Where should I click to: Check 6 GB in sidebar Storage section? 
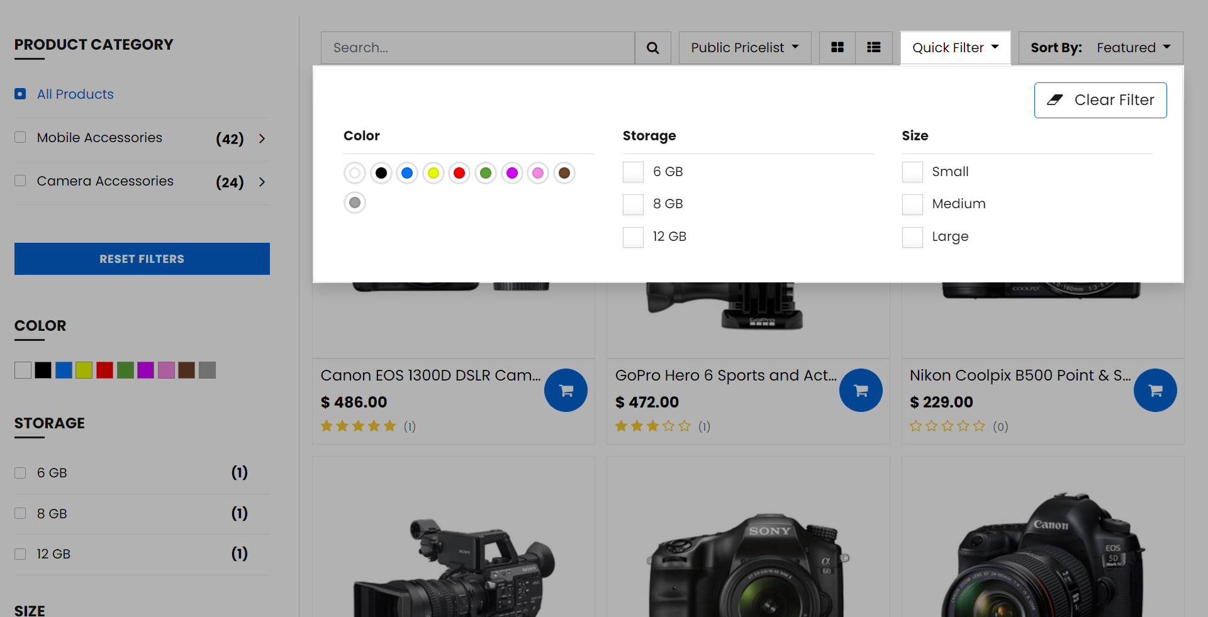(20, 473)
